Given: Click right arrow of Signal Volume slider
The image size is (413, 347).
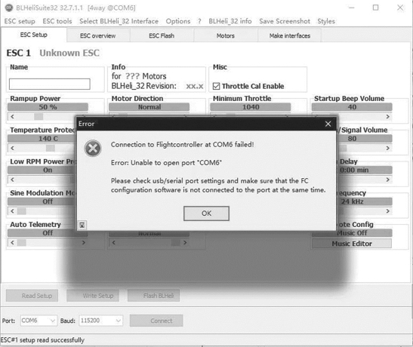Looking at the screenshot, I should point(387,148).
